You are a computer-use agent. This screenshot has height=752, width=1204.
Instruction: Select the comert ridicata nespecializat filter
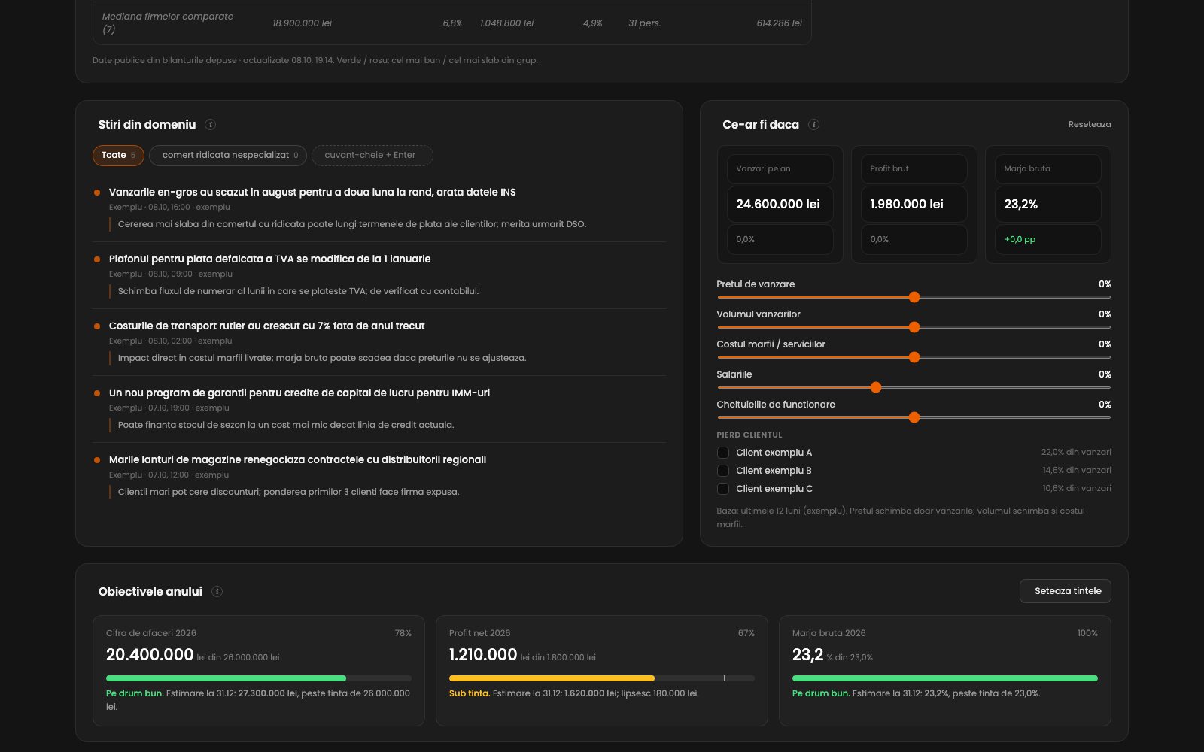(x=228, y=156)
